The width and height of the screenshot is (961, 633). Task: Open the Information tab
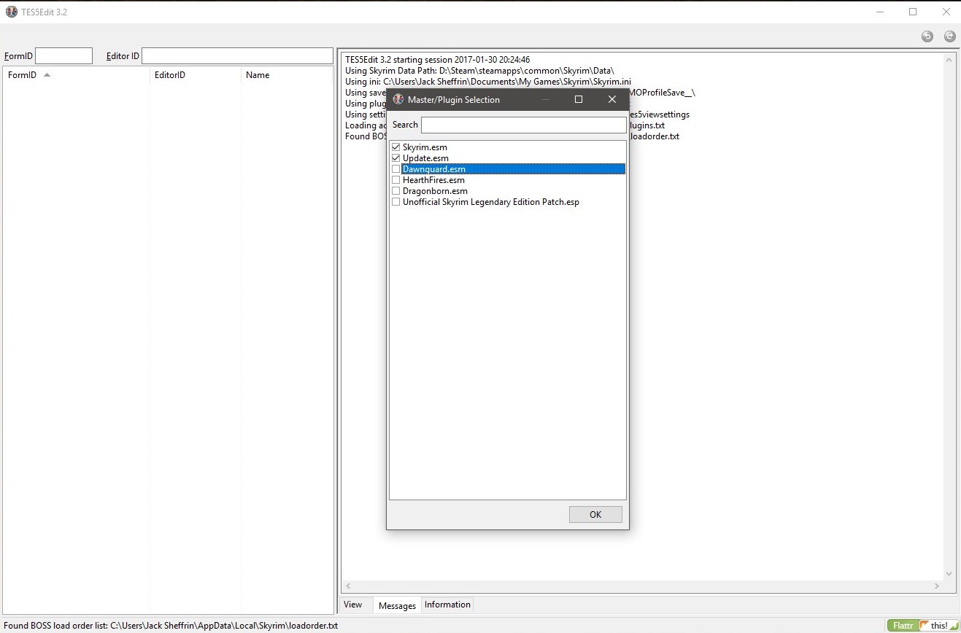(447, 605)
